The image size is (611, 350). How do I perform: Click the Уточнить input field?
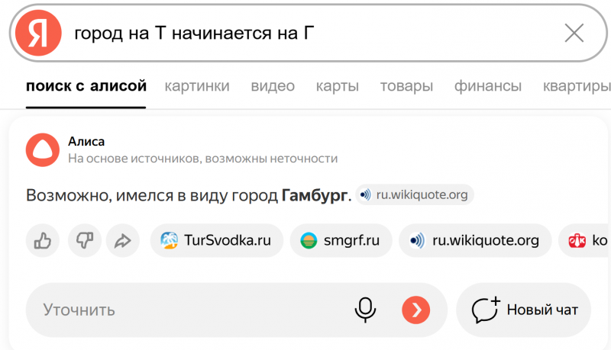point(183,310)
